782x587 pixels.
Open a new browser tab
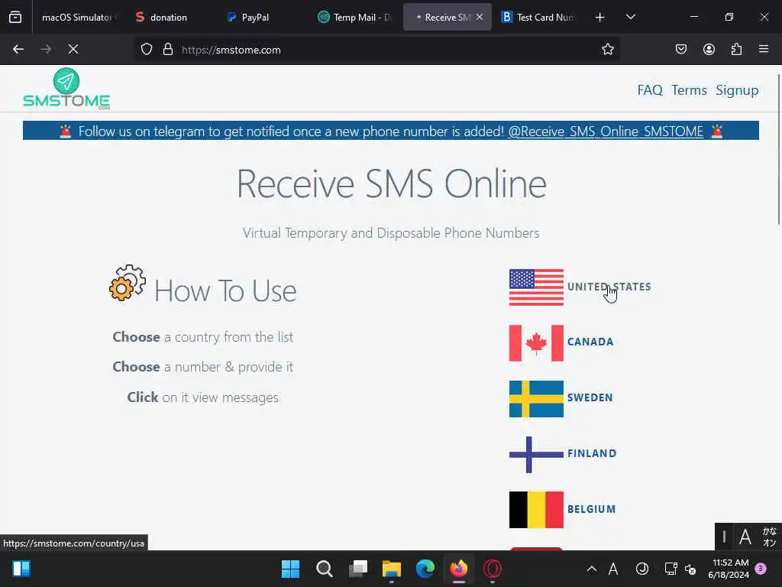[x=600, y=18]
